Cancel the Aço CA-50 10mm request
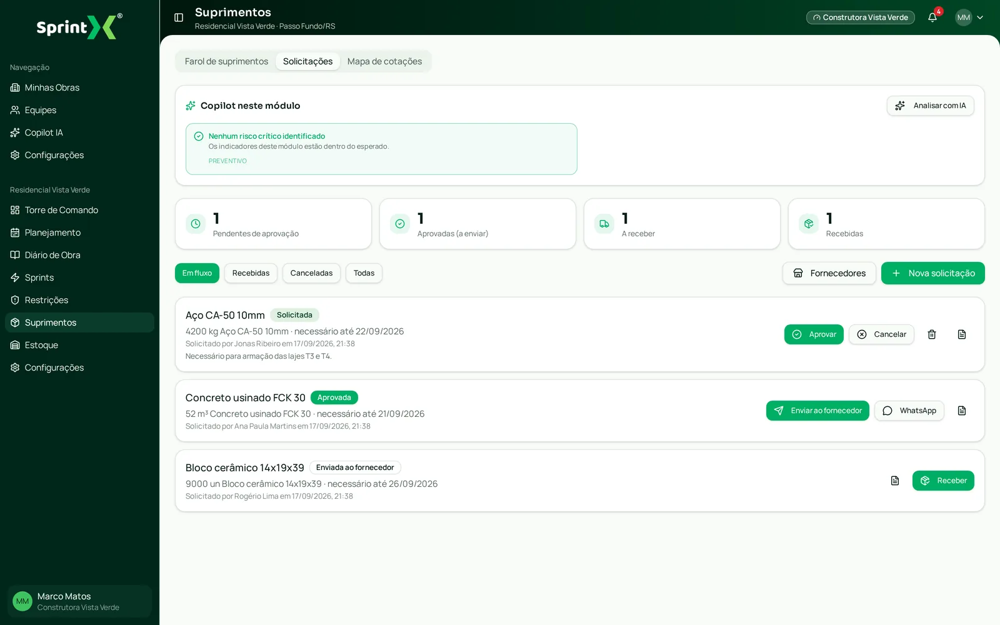The height and width of the screenshot is (625, 1000). (x=881, y=334)
